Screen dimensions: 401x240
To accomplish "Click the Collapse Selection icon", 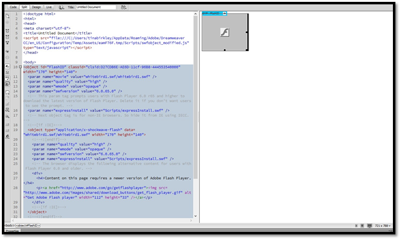I will click(7, 37).
